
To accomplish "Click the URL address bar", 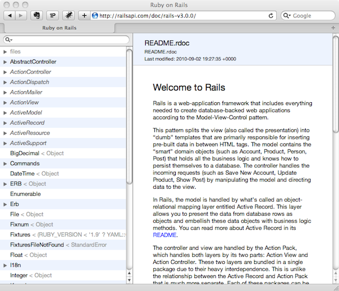I will click(181, 15).
